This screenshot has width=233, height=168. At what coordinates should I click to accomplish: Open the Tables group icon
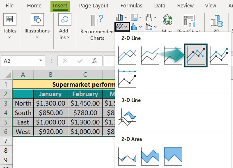pyautogui.click(x=10, y=19)
